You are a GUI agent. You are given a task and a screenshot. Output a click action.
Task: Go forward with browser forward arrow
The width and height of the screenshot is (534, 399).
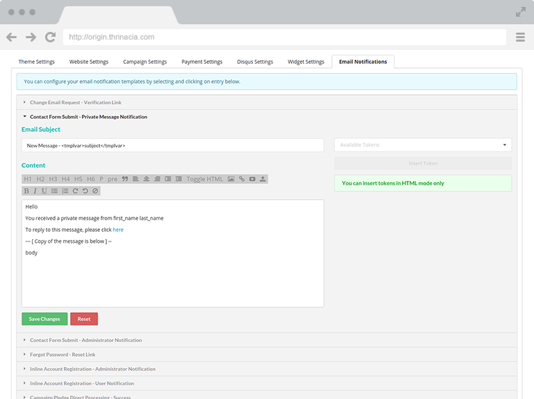click(31, 37)
